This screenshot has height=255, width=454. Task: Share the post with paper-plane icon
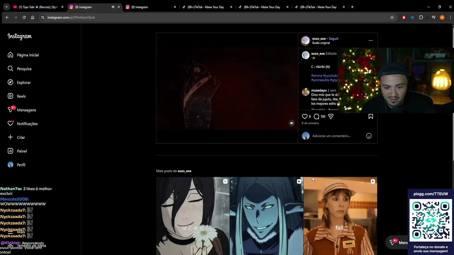coord(331,116)
